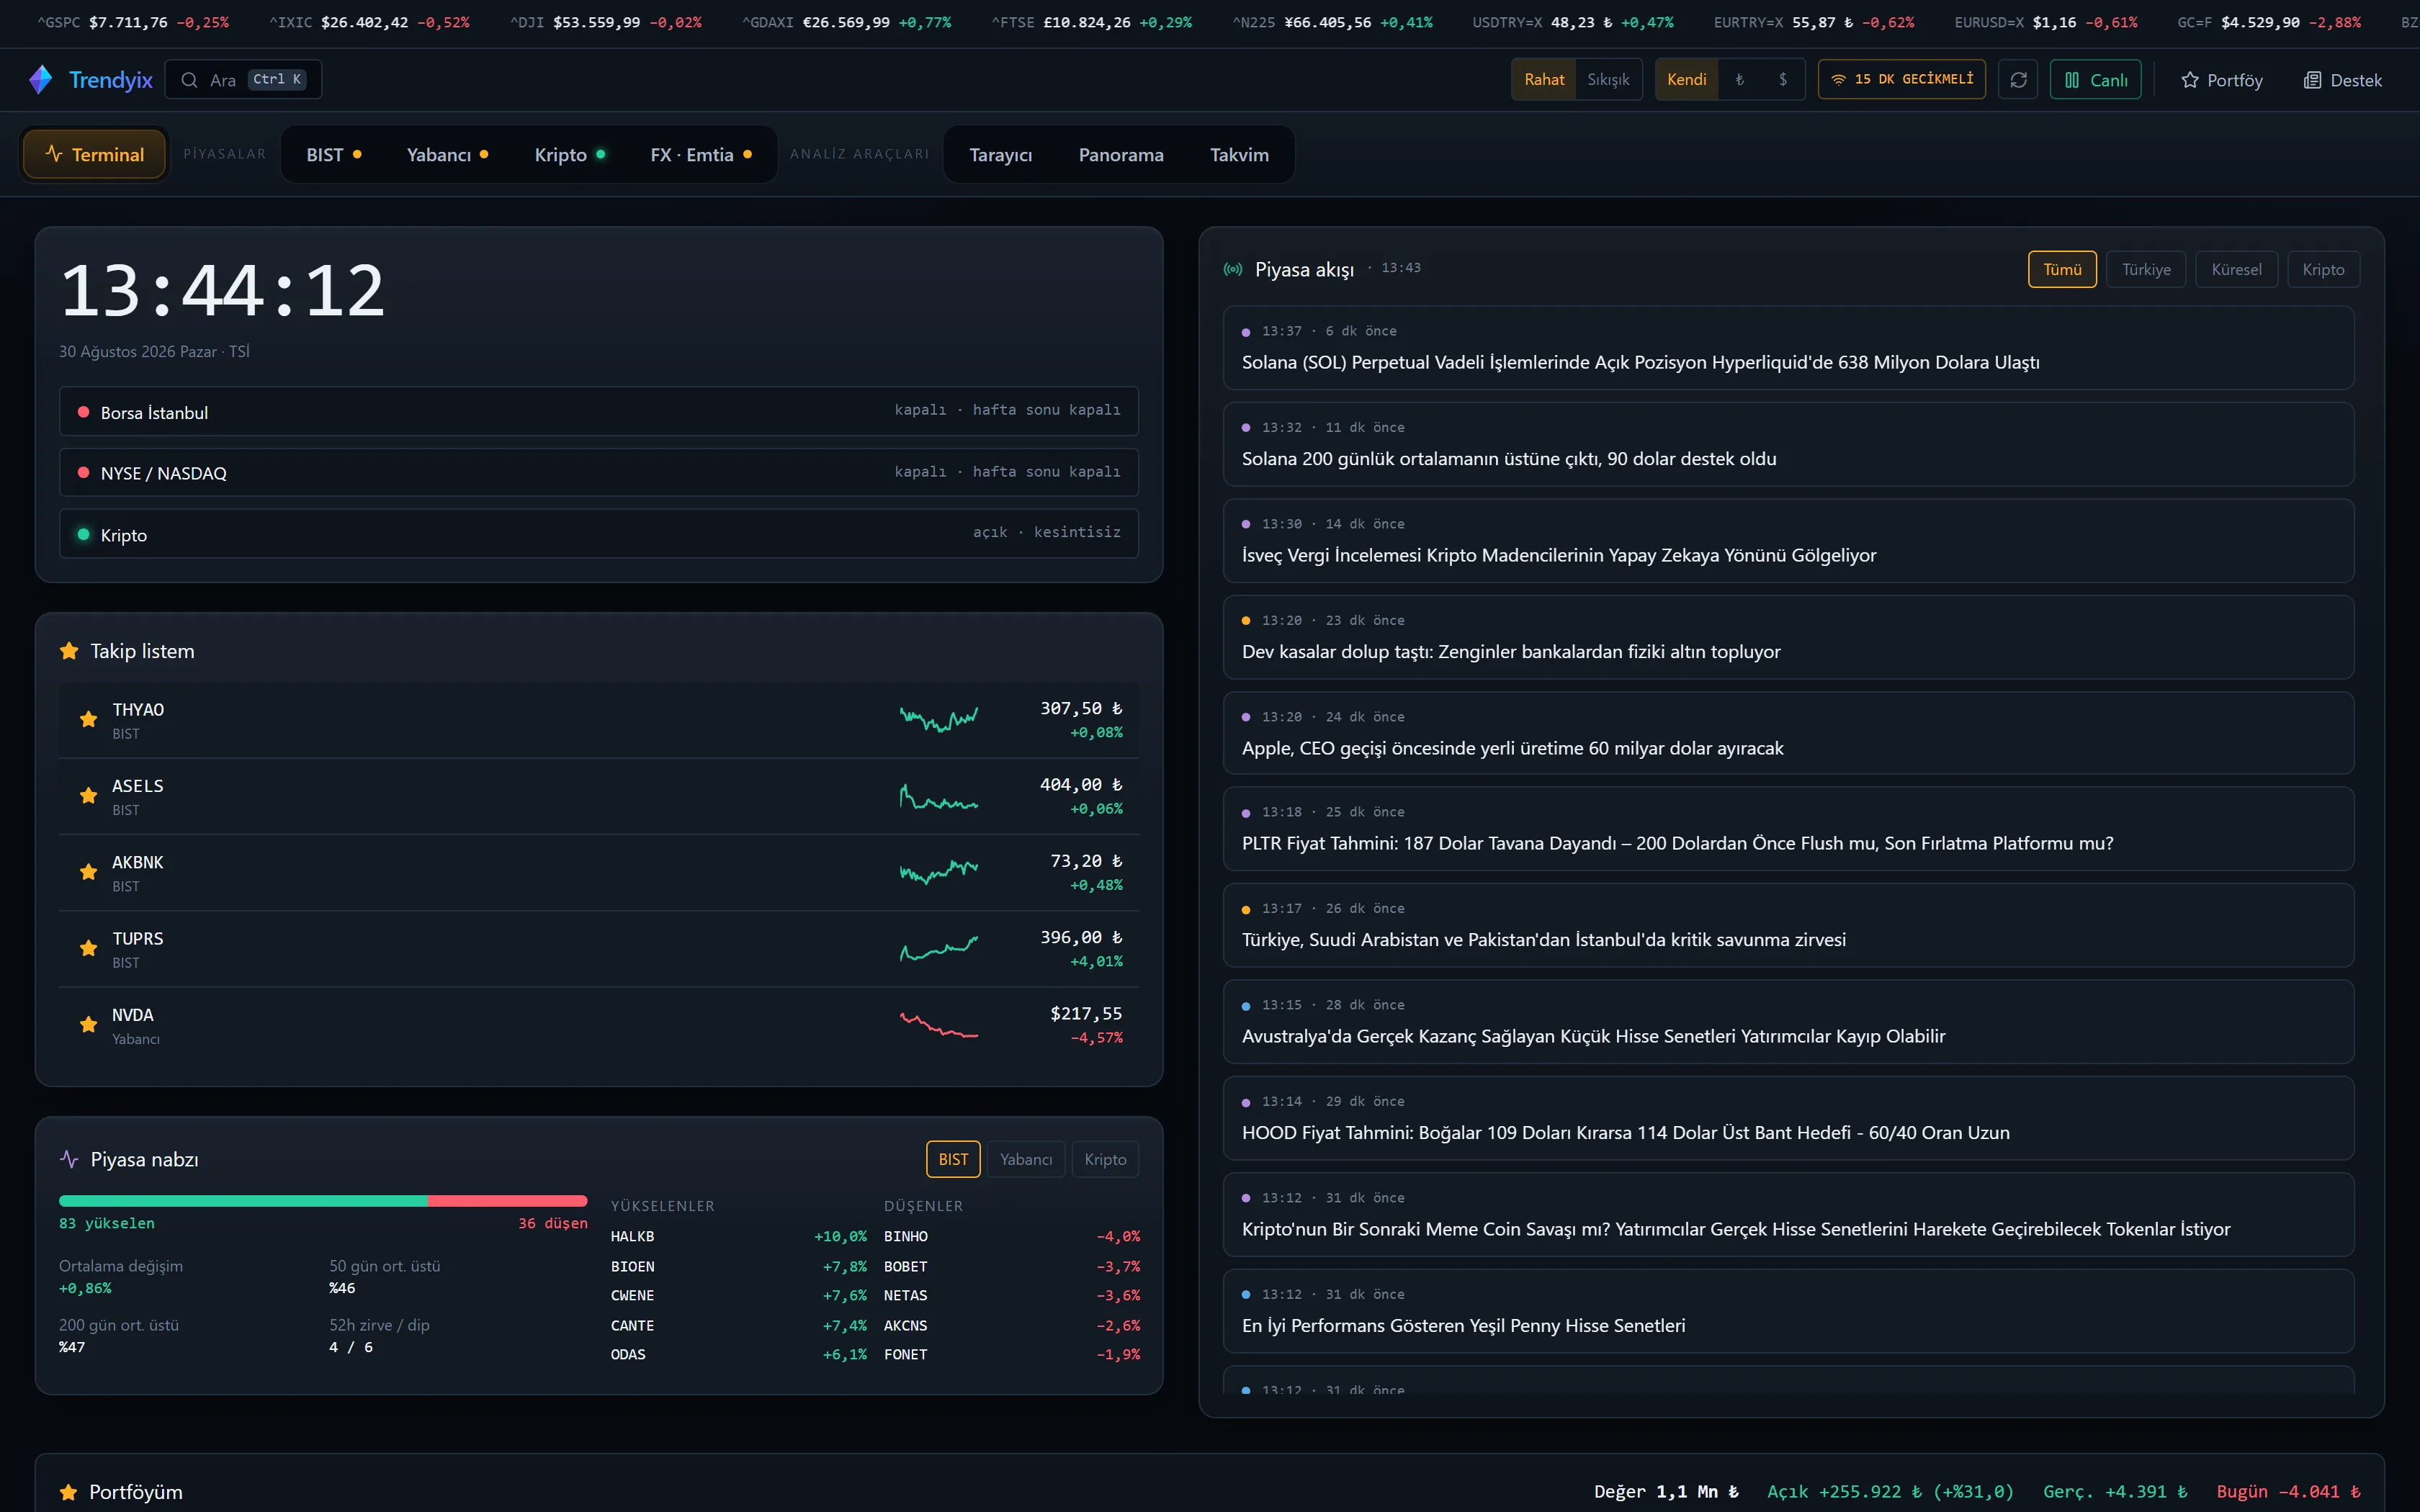Show Tümü news in Piyasa akışı
Viewport: 2420px width, 1512px height.
point(2062,270)
